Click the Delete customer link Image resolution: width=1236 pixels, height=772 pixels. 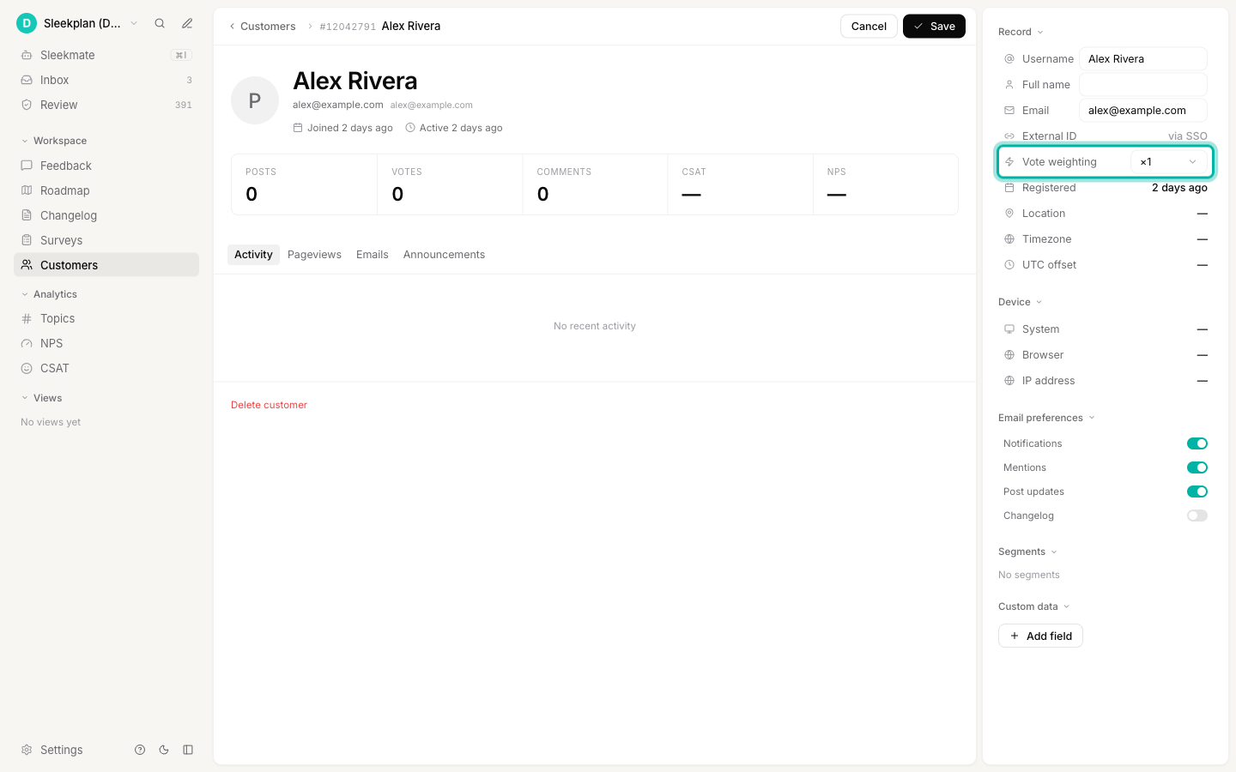(x=269, y=405)
